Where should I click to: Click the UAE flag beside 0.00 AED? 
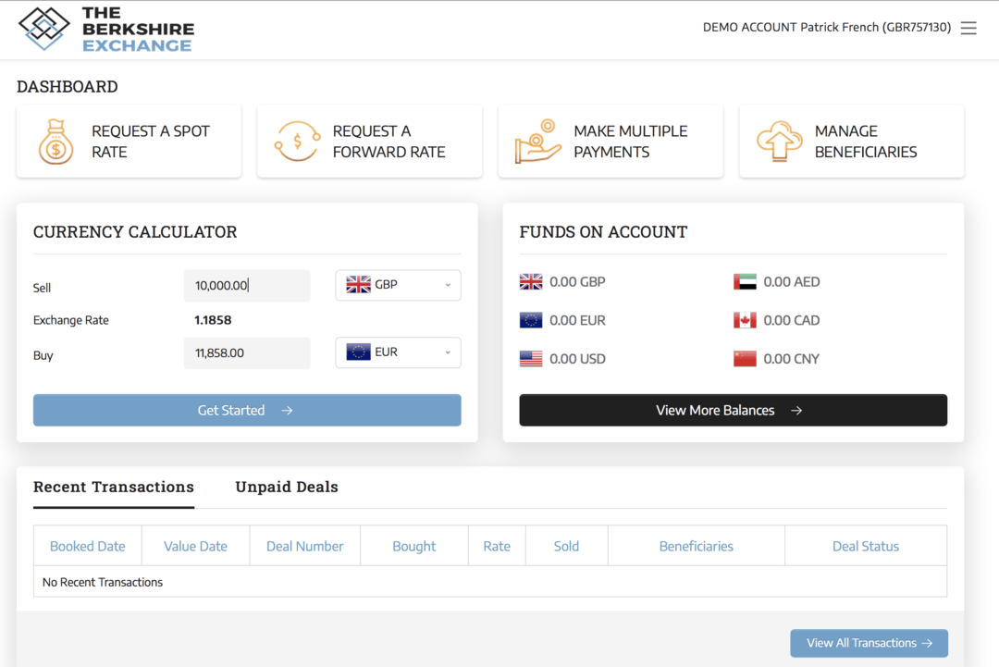coord(745,281)
